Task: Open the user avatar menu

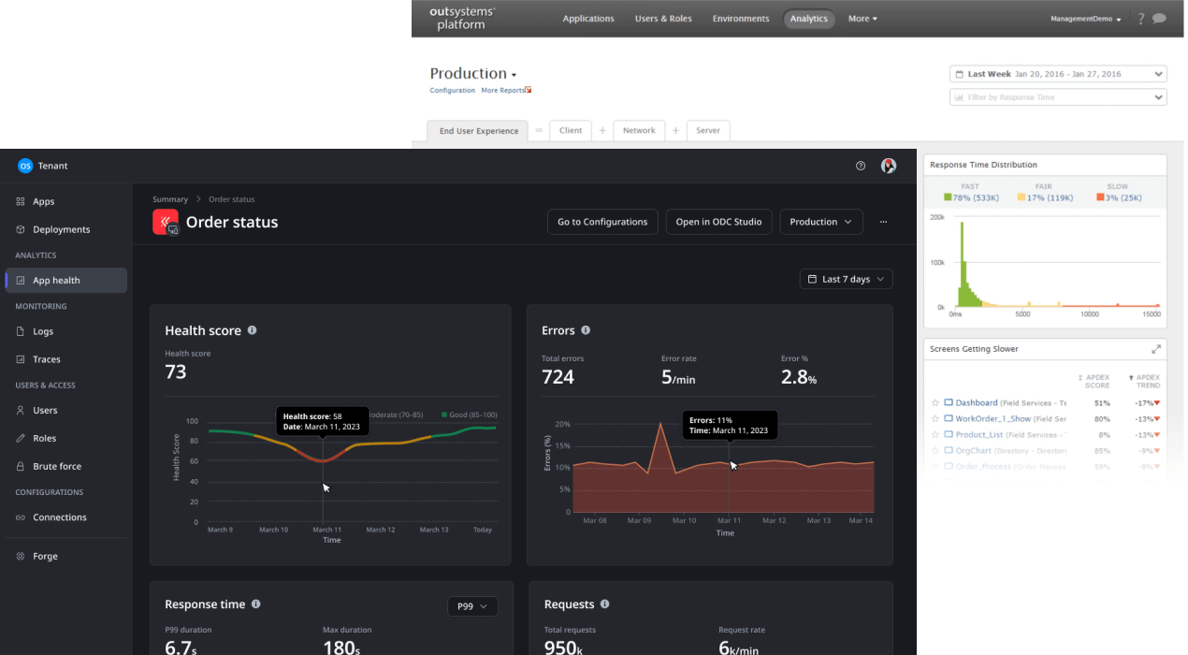Action: pyautogui.click(x=889, y=166)
